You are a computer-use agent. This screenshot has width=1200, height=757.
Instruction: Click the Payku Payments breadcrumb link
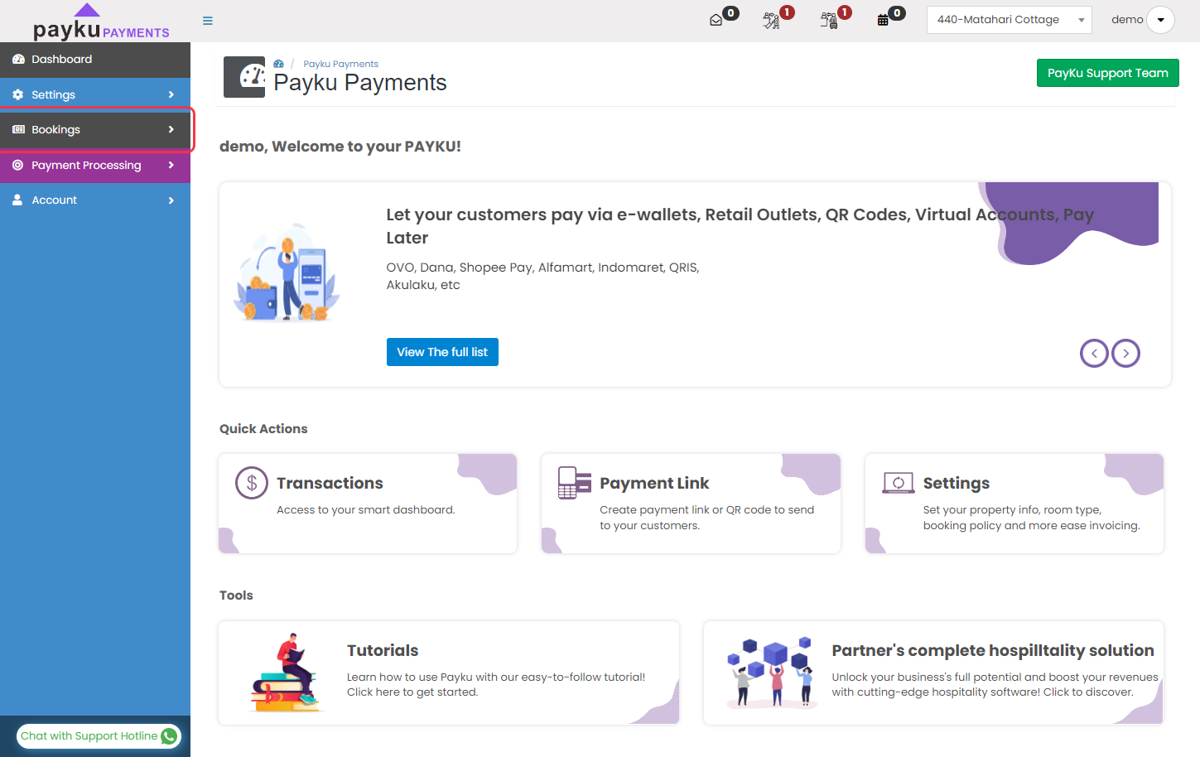pyautogui.click(x=340, y=64)
